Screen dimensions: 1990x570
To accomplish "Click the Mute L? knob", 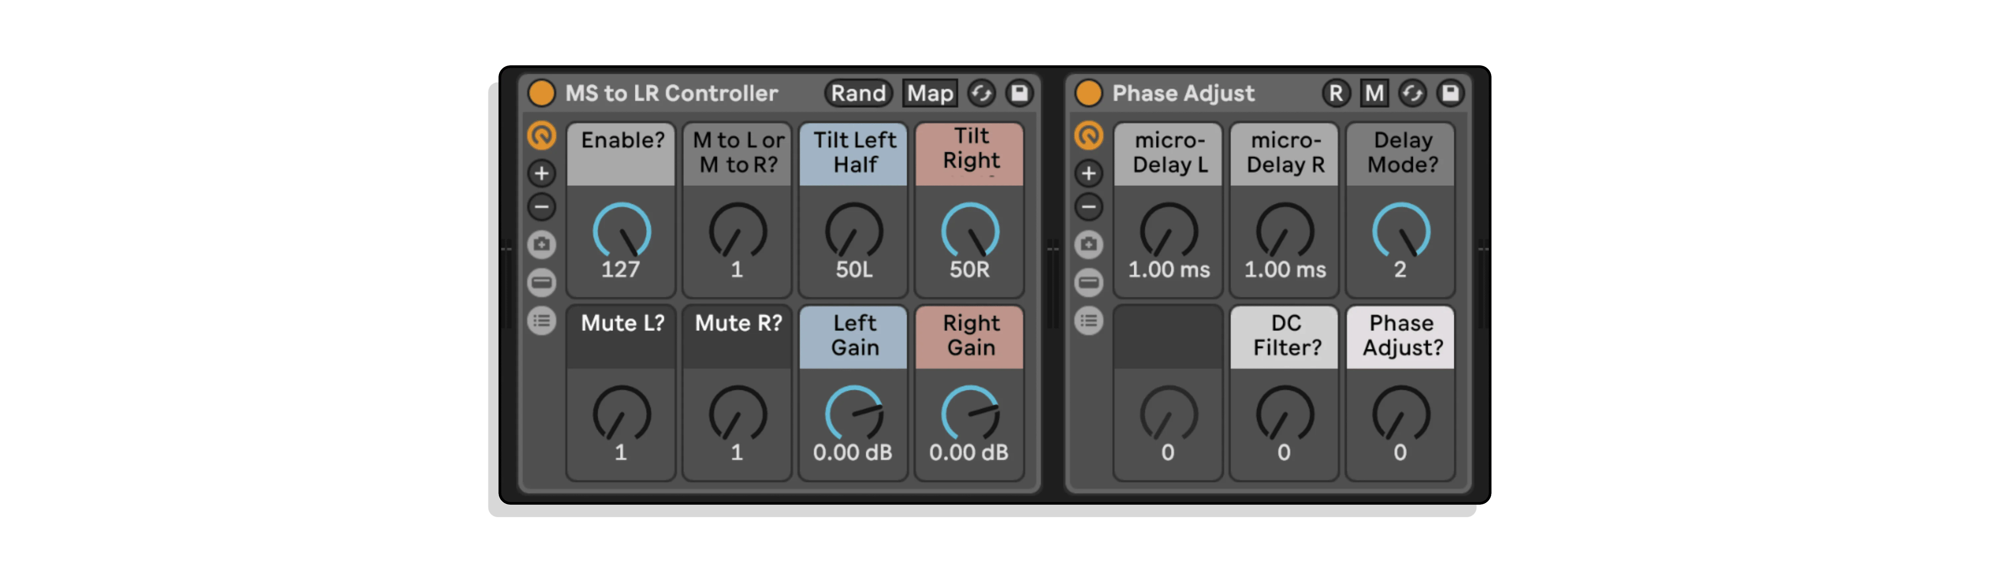I will click(621, 414).
